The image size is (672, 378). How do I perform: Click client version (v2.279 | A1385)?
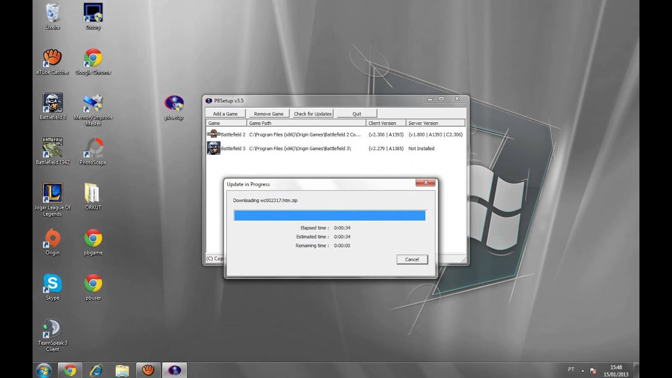[386, 149]
